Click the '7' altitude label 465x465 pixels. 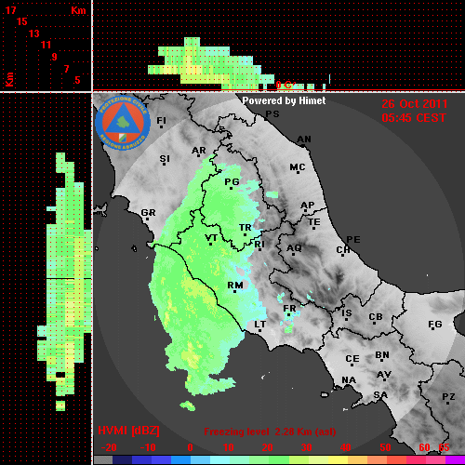pos(66,69)
